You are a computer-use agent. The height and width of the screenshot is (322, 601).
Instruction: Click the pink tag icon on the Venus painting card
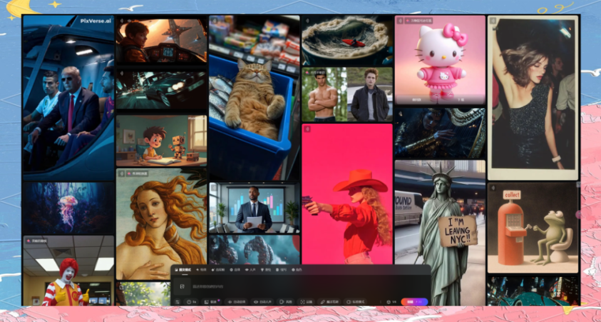pos(129,173)
